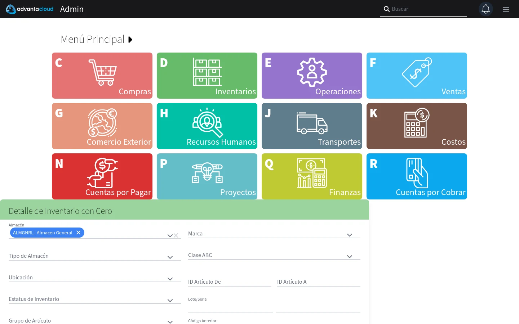
Task: Open the Operaciones gear tile
Action: coord(312,76)
